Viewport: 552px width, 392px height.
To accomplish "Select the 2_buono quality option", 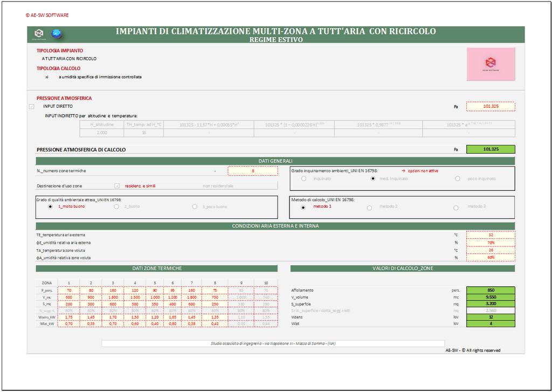I will tap(117, 207).
